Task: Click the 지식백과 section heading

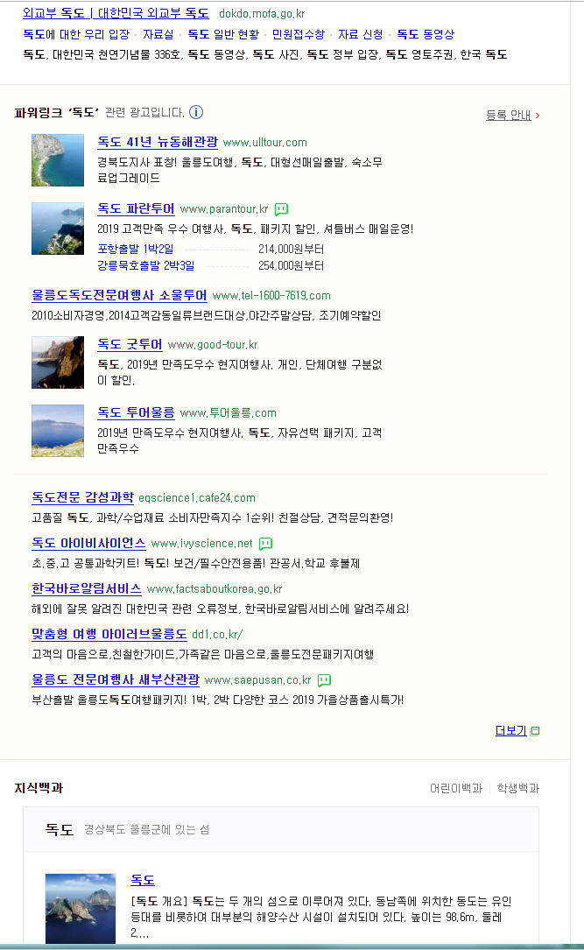Action: [x=39, y=788]
